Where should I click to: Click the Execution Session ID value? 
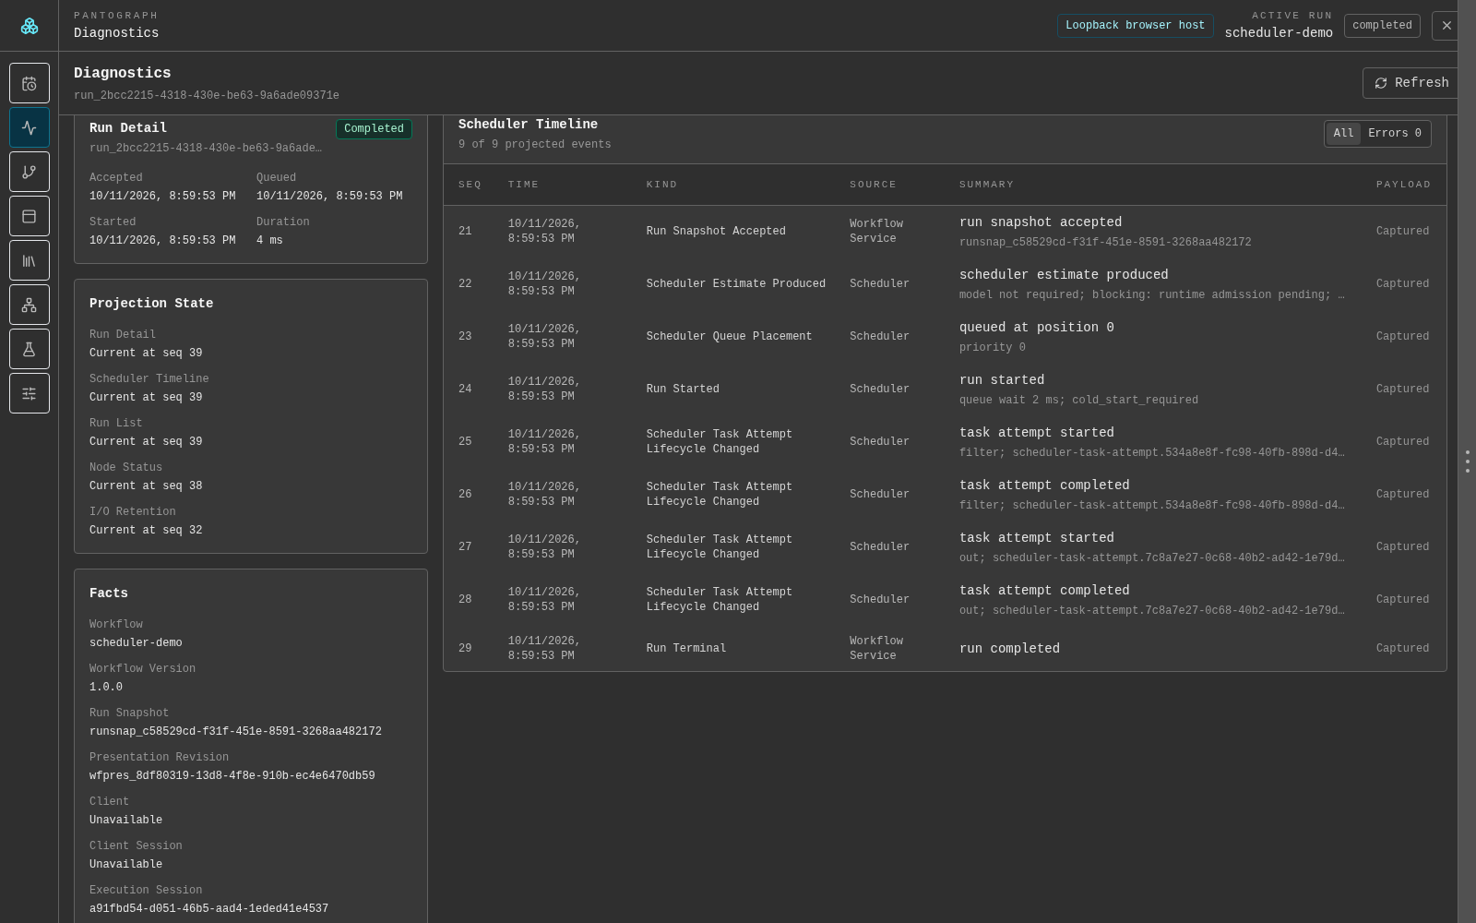[x=208, y=909]
